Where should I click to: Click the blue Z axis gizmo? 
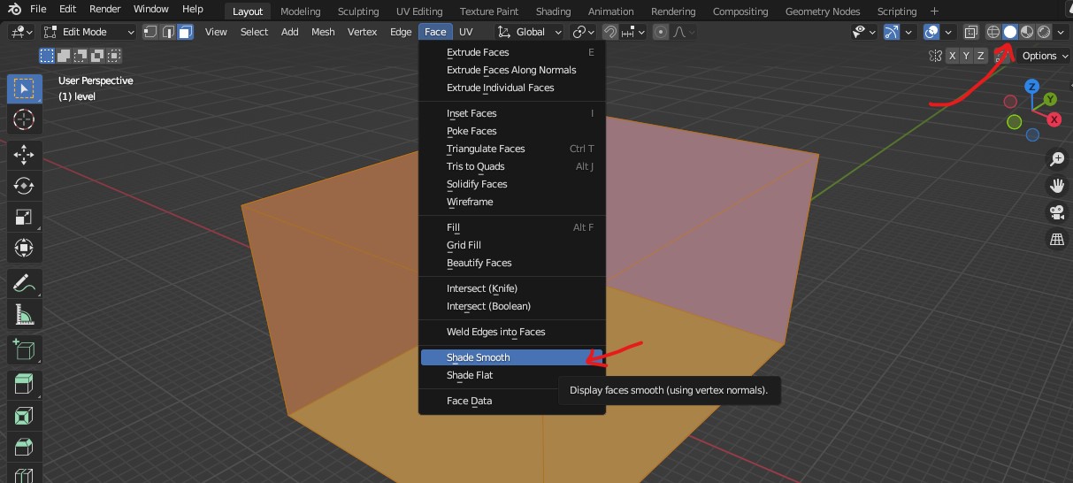click(1031, 87)
